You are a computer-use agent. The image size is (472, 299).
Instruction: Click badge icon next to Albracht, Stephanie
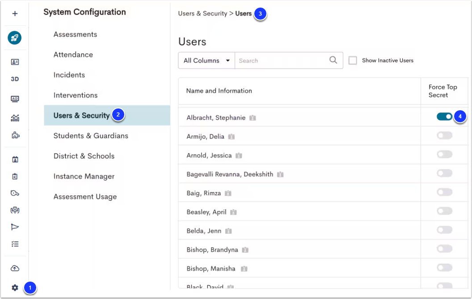[x=253, y=118]
